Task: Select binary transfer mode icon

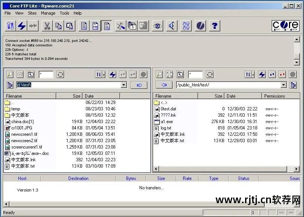Action: coord(95,26)
